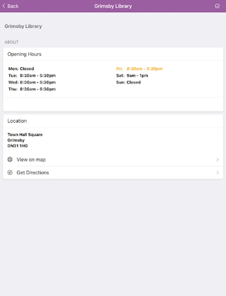
Task: Click the chevron on the View on map row
Action: [x=217, y=160]
